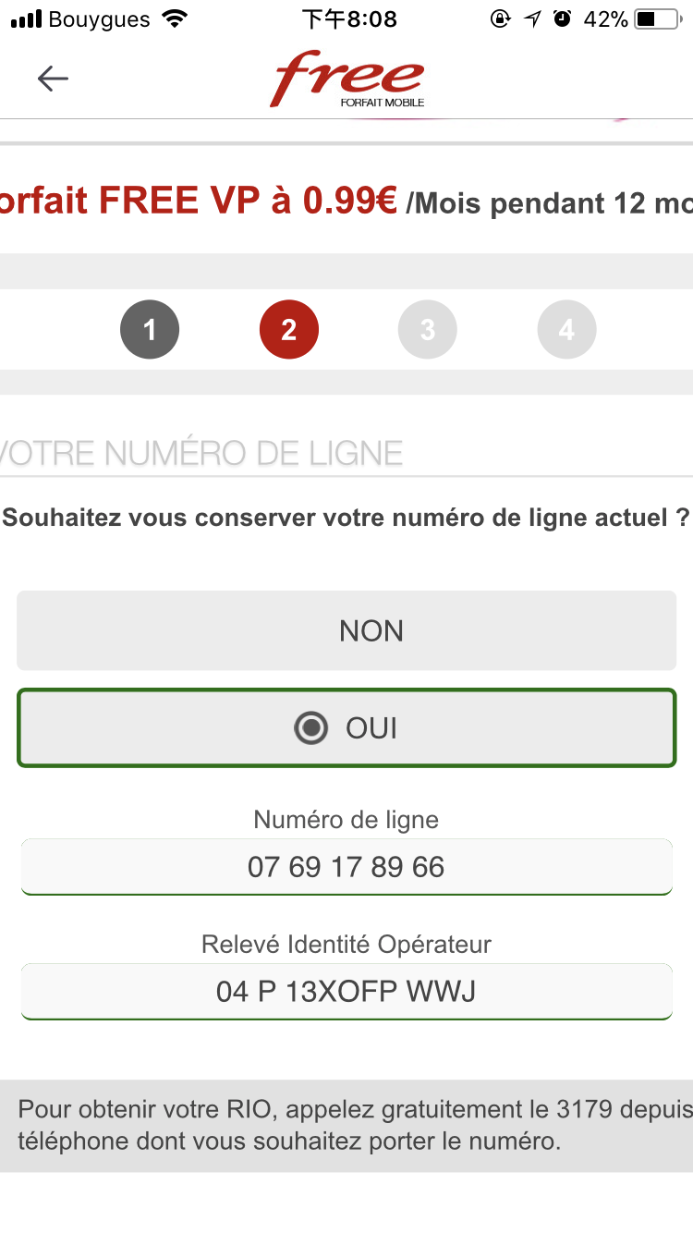Tap the alarm clock status icon
This screenshot has width=693, height=1233.
562,19
